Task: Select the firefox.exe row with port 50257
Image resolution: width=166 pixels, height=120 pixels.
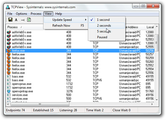Action: click(80, 54)
